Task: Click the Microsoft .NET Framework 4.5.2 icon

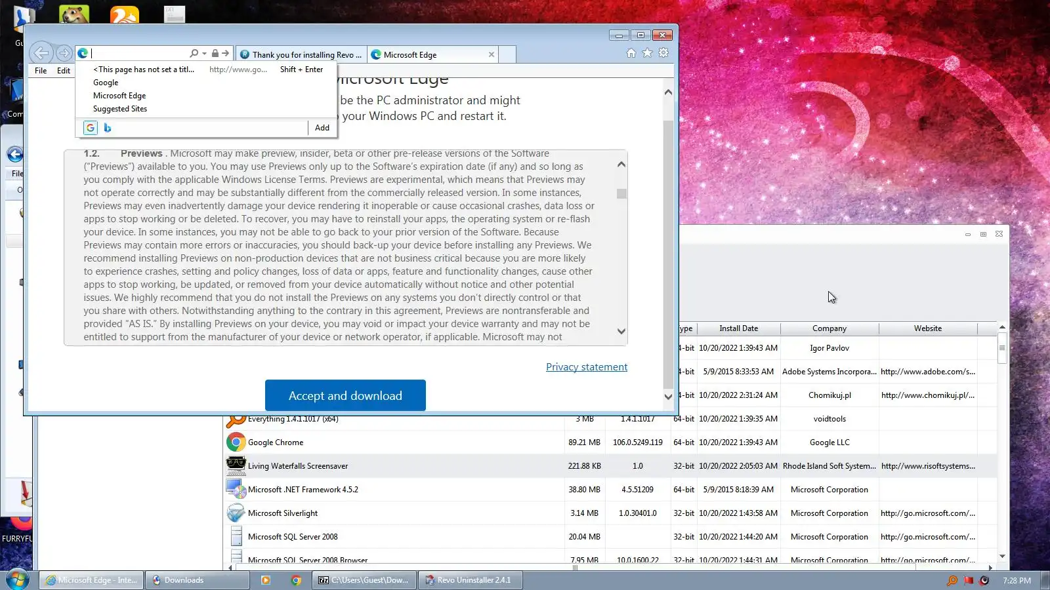Action: pos(236,490)
